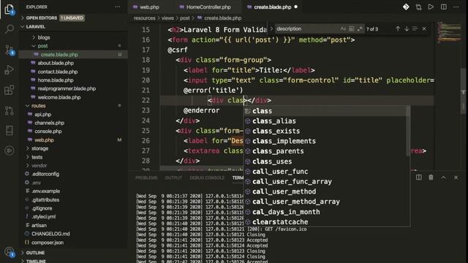This screenshot has height=263, width=468.
Task: Click Explorer more actions ellipsis
Action: (118, 7)
